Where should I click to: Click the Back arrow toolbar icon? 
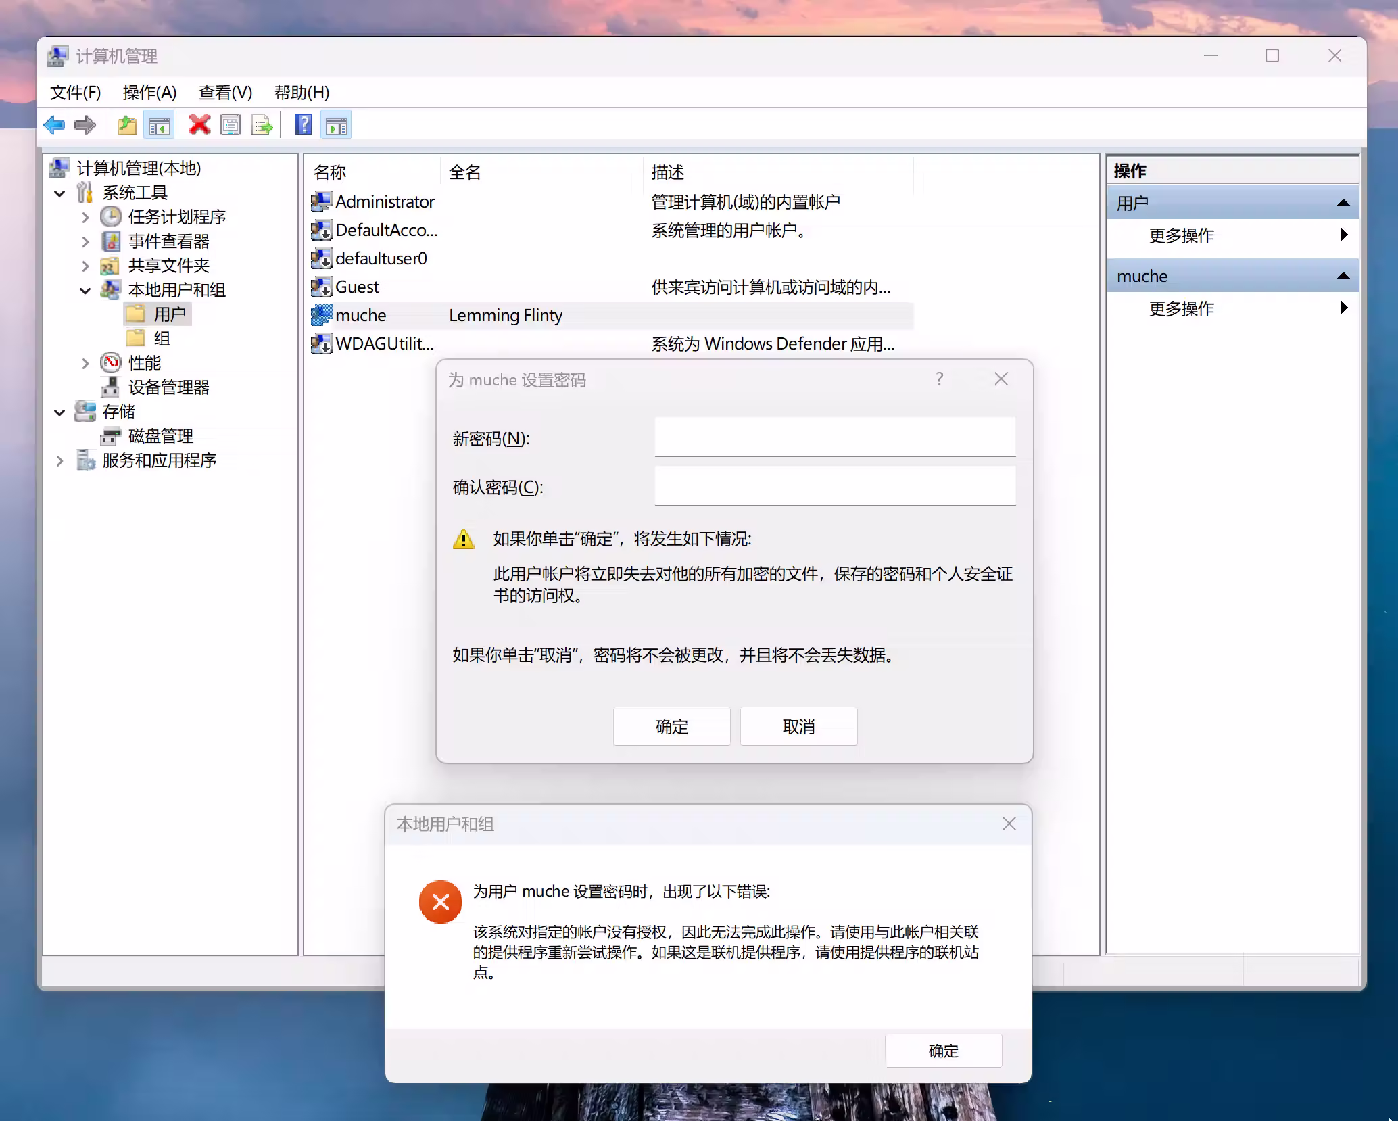coord(54,125)
